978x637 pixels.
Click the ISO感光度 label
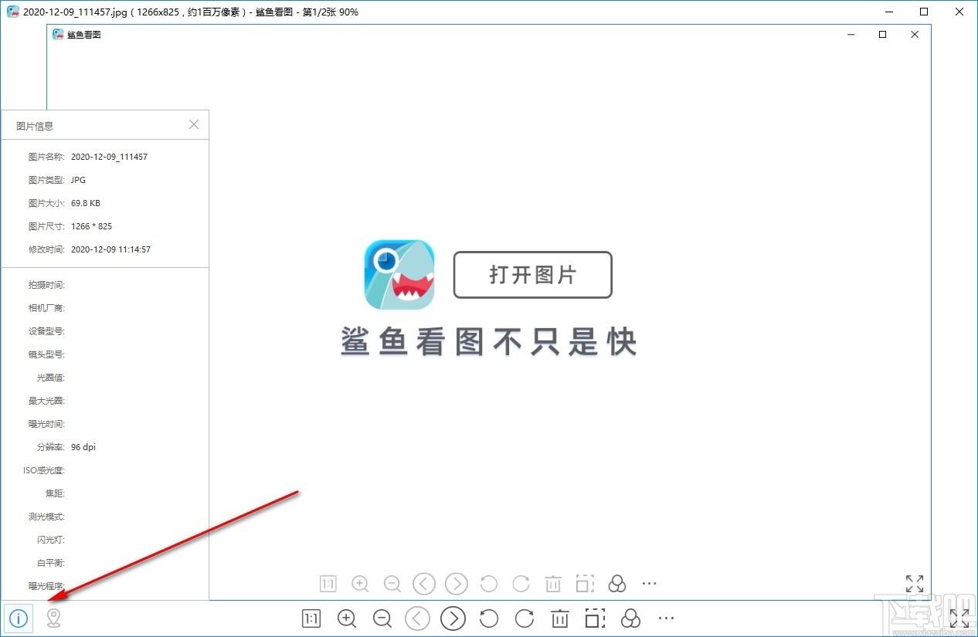(x=44, y=470)
